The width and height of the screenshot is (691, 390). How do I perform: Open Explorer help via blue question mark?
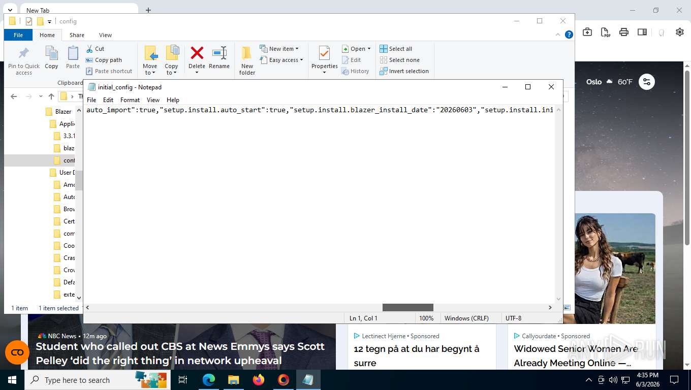(x=569, y=35)
